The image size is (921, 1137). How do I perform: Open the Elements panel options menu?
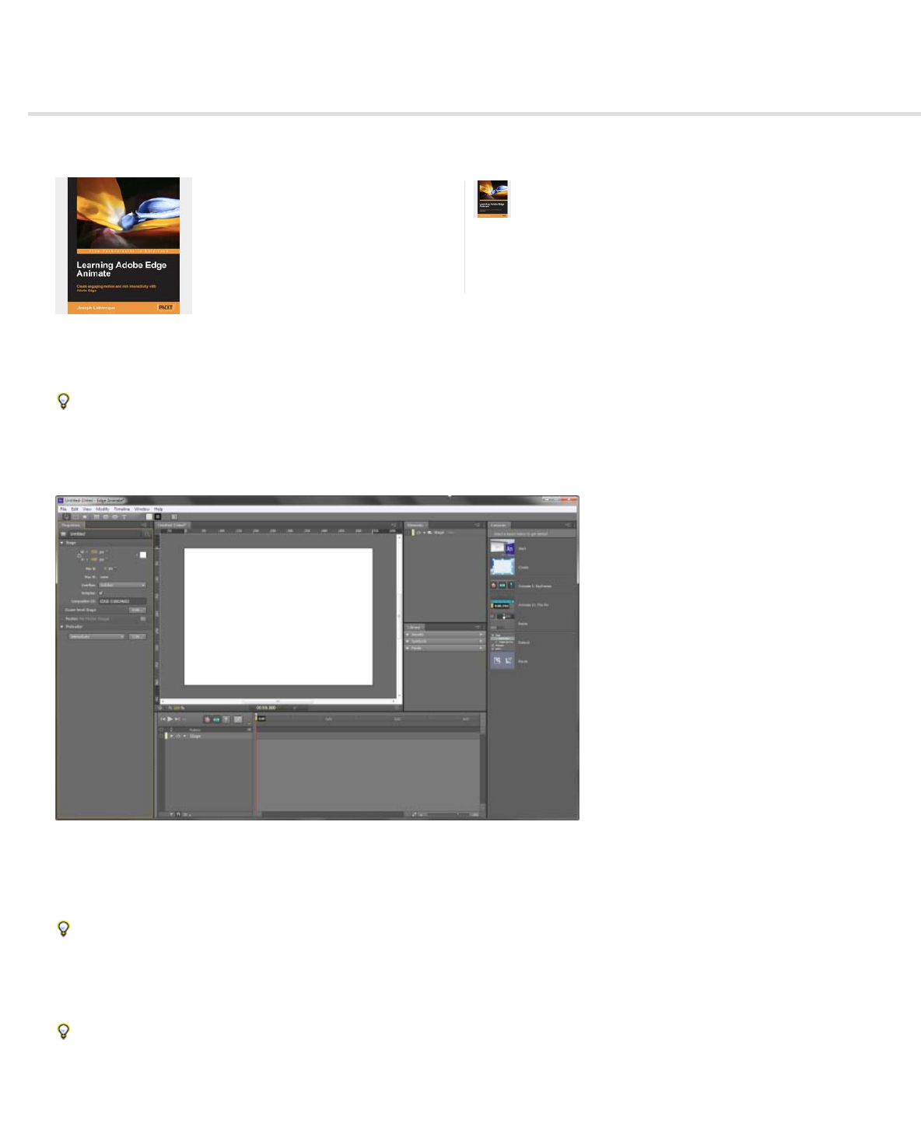pyautogui.click(x=478, y=525)
